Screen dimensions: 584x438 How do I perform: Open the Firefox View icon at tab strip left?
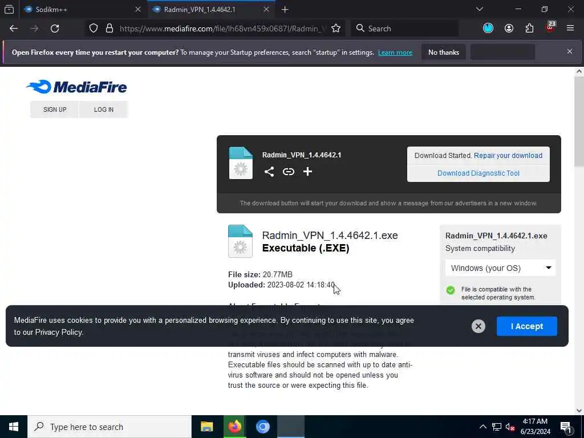[x=9, y=10]
